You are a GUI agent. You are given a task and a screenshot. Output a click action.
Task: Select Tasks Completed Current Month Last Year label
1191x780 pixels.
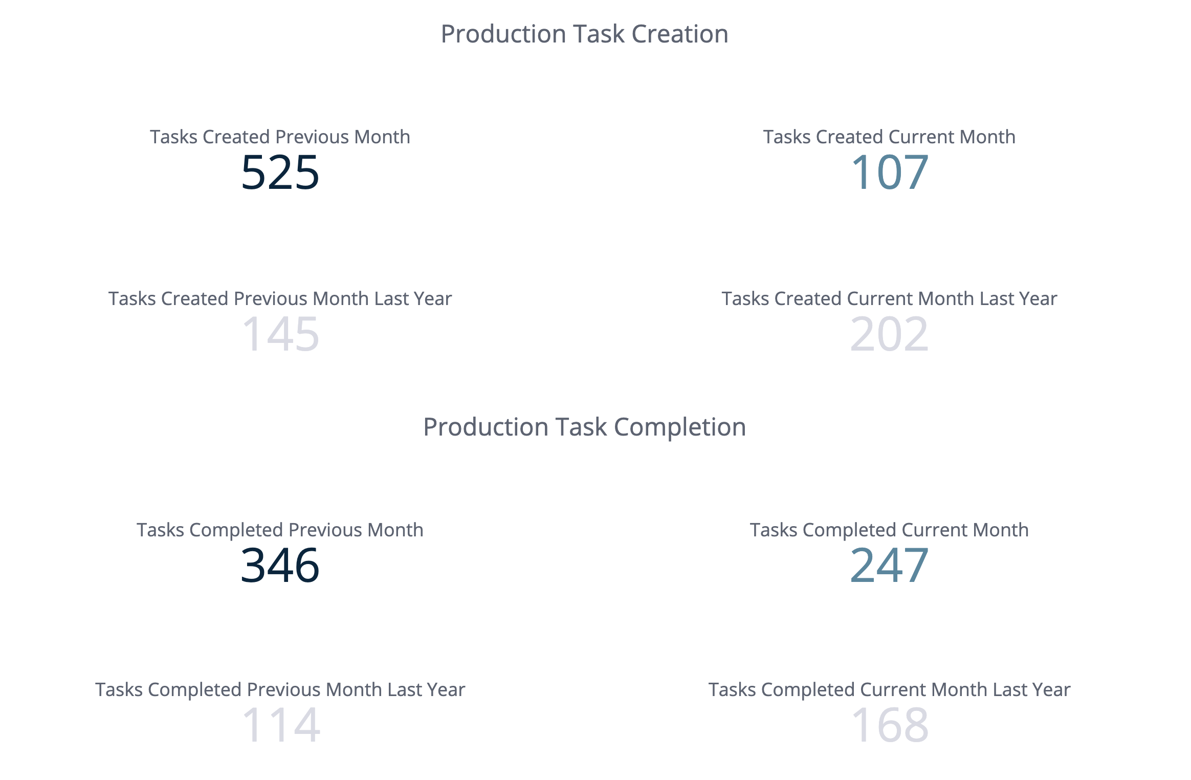(889, 690)
